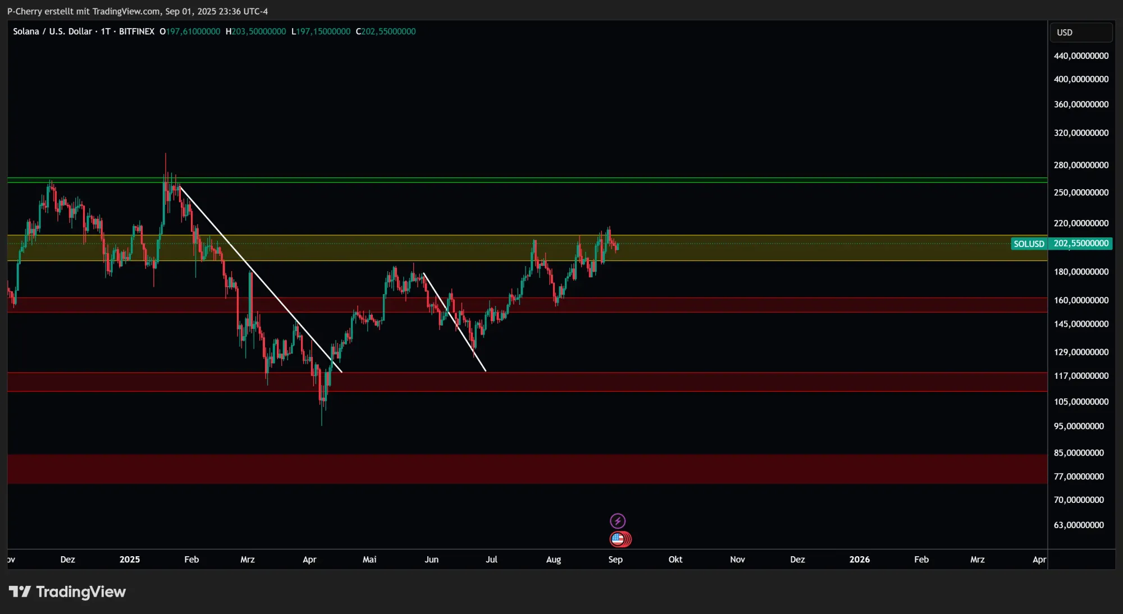Screen dimensions: 1123x614
Task: Select the short white trendline spanning June
Action: point(455,322)
